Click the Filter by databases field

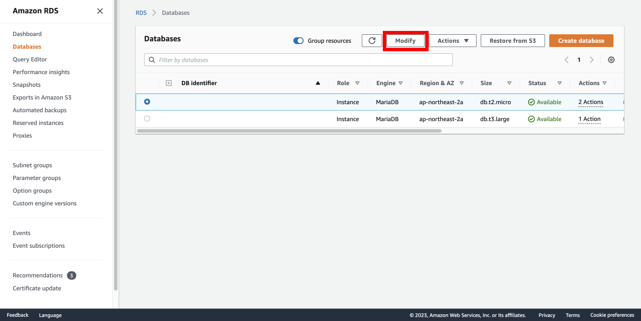(x=298, y=60)
